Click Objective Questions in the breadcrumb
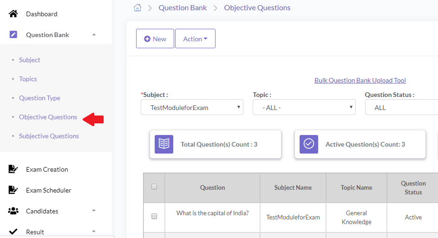Viewport: 438px width, 238px height. pos(257,8)
